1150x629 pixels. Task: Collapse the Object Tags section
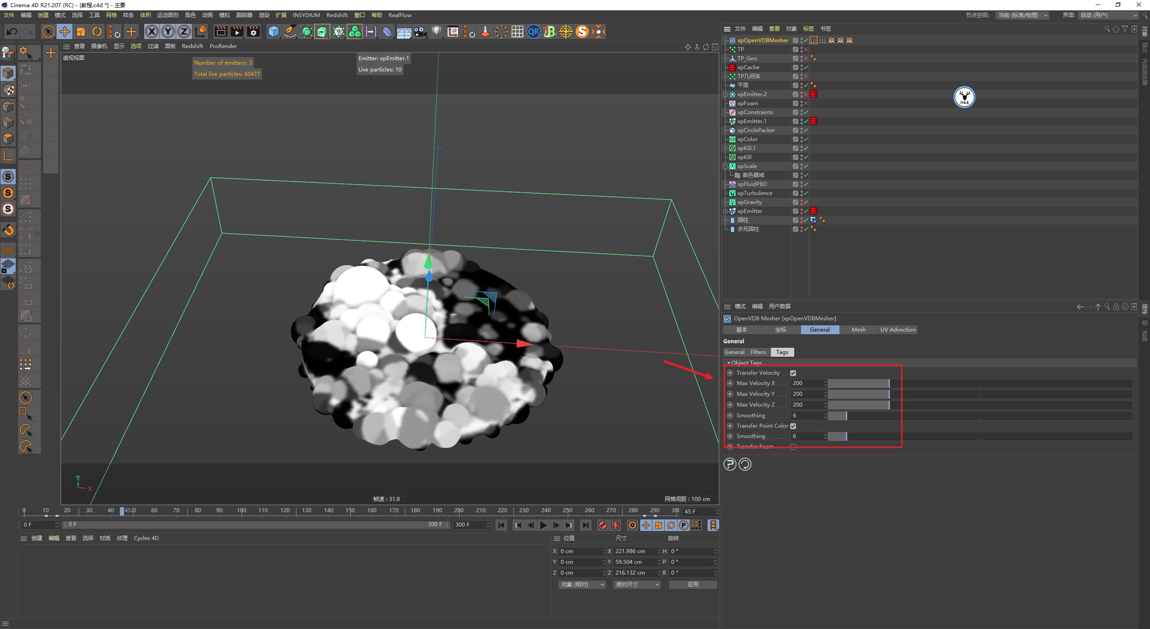(x=729, y=363)
